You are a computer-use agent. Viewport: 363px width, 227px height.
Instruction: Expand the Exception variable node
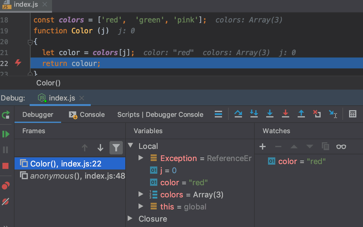(x=140, y=158)
